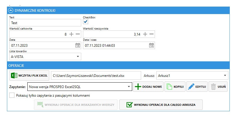
Task: Expand the Lista towarów dropdown
Action: pos(45,56)
